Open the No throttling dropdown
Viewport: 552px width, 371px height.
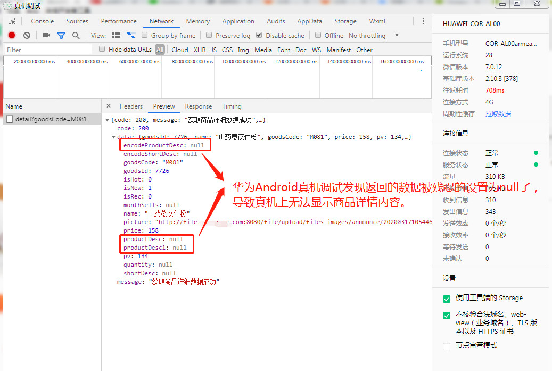click(374, 36)
